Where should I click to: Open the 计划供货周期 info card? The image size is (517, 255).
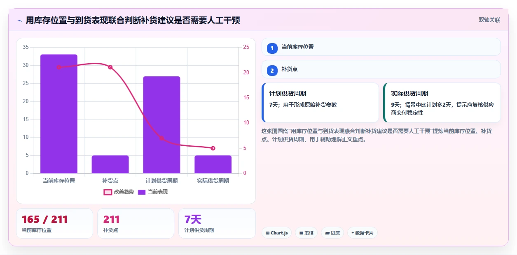[x=320, y=103]
